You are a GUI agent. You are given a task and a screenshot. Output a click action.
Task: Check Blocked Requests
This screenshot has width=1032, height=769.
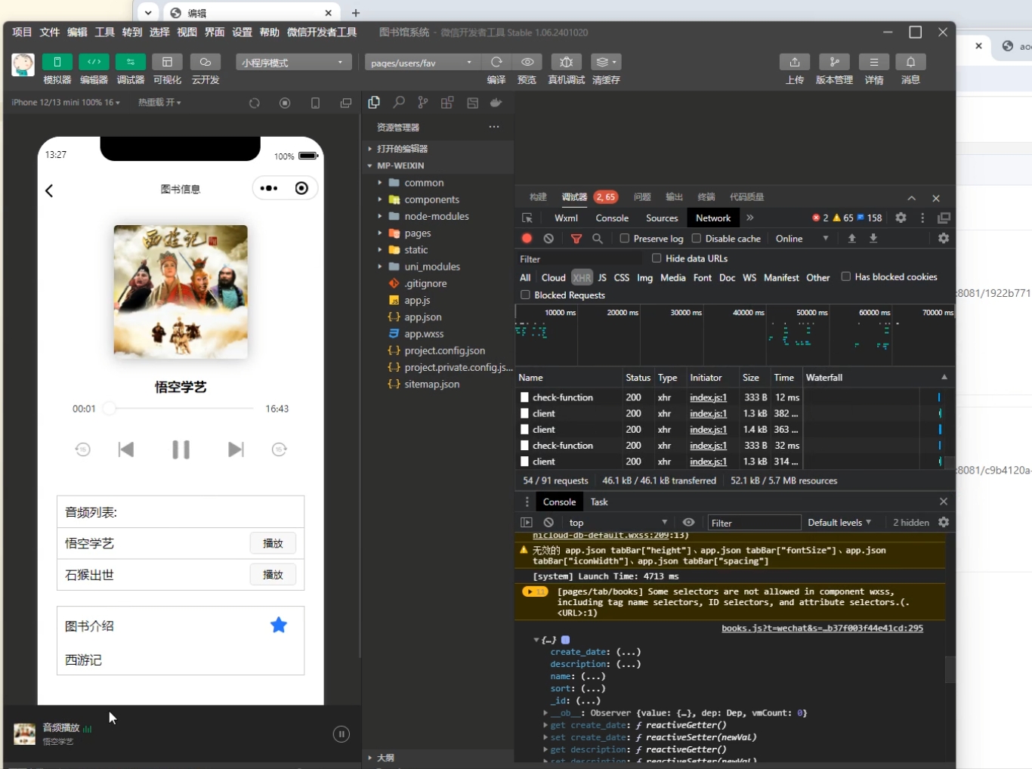tap(525, 295)
